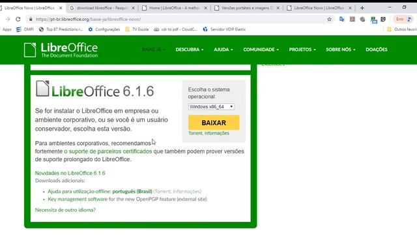Switch to the download libreoffice search tab

(102, 8)
